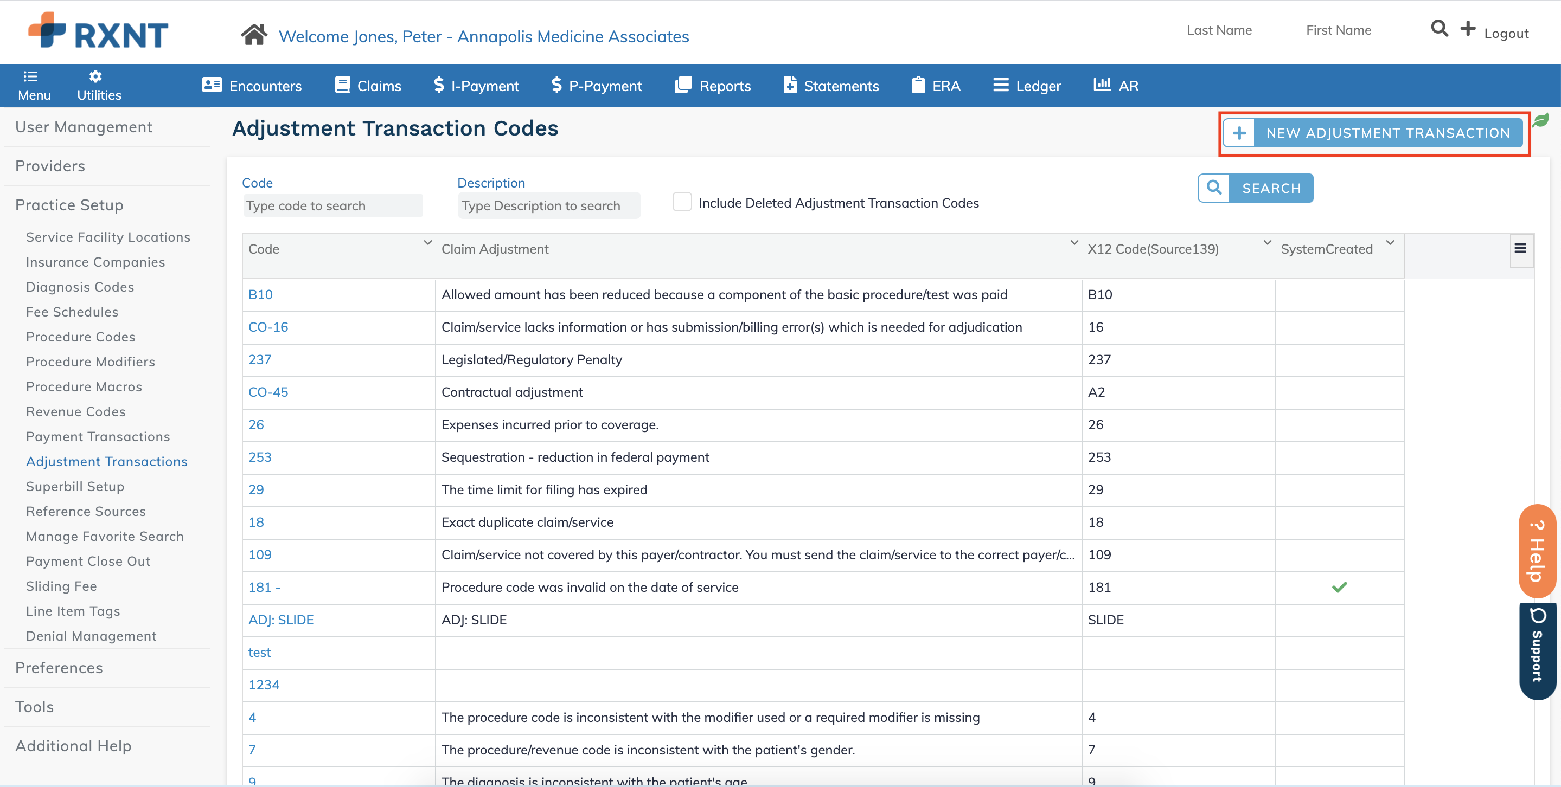Click the RXNT logo
This screenshot has width=1561, height=787.
click(x=98, y=31)
